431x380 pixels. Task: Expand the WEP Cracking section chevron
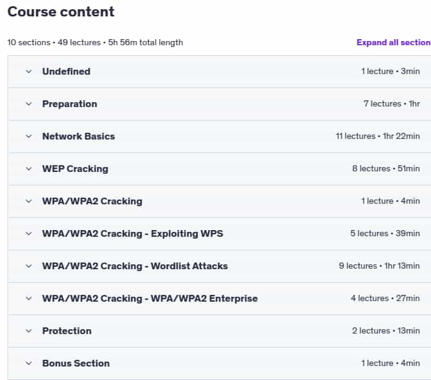coord(29,169)
